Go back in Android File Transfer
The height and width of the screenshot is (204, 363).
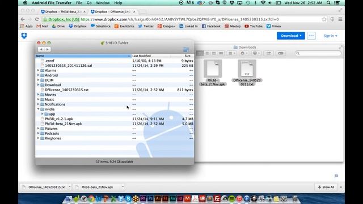coord(41,49)
